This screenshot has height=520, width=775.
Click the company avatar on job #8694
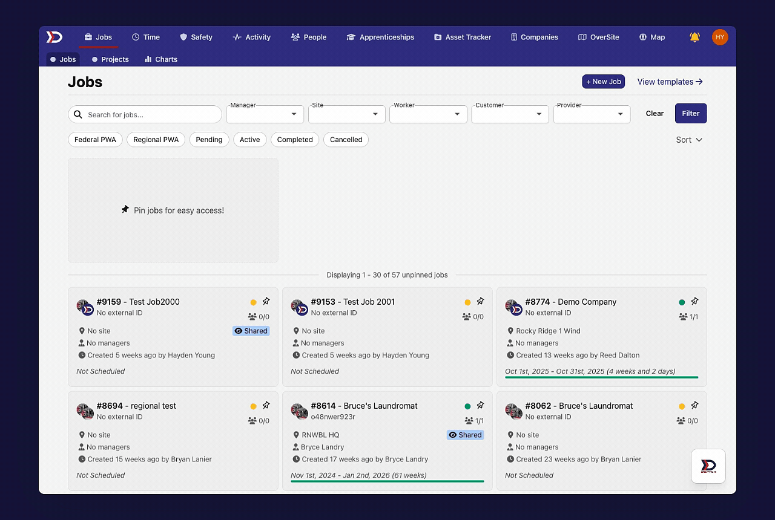point(85,411)
